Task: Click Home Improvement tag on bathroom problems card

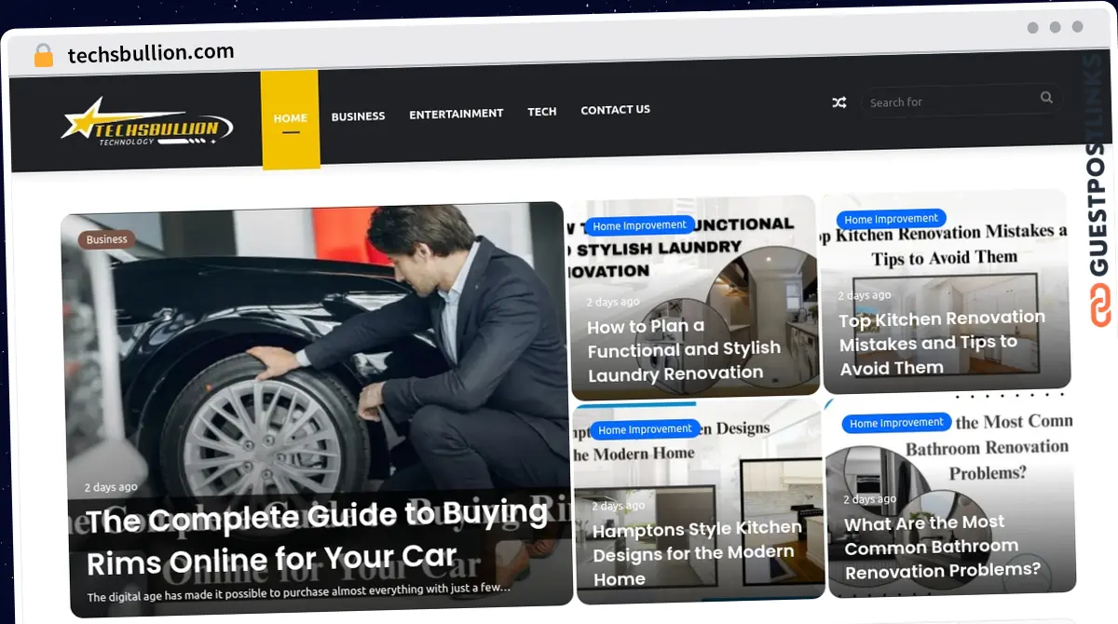Action: pos(897,423)
